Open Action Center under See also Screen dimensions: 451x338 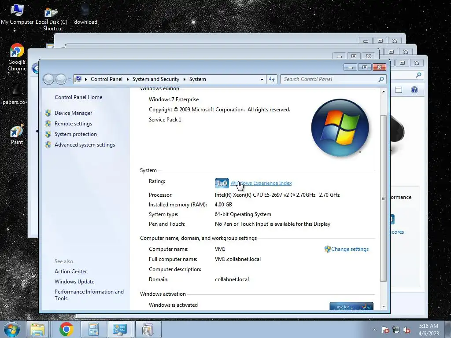tap(71, 271)
